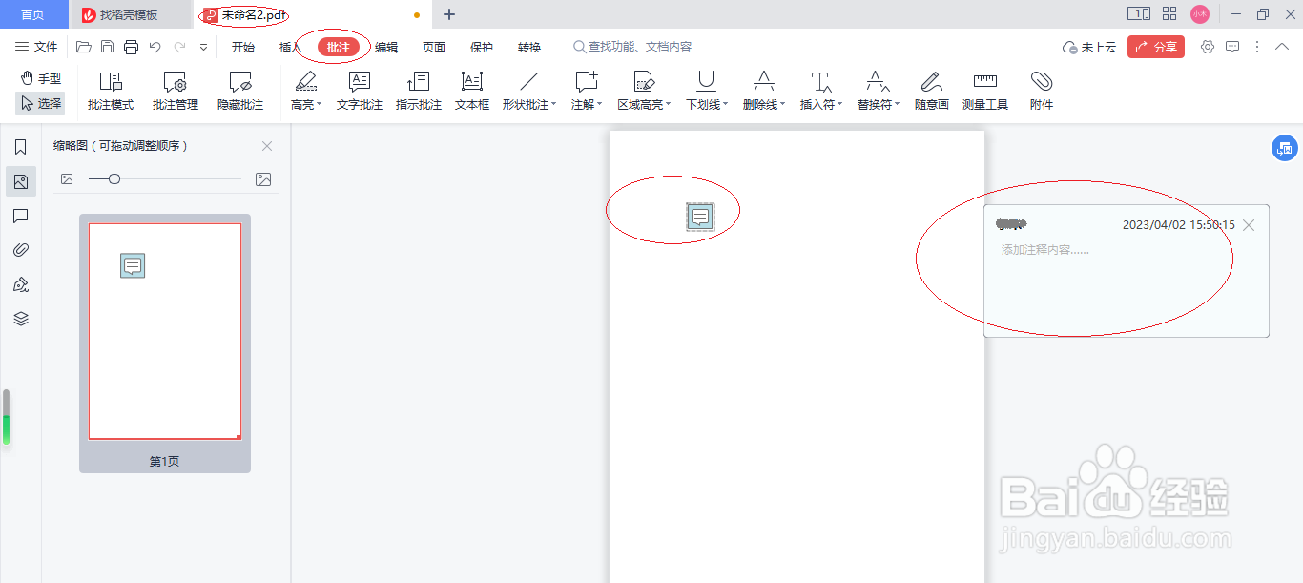Switch to the Annotate tab (批注)
Screen dimensions: 1303x583
tap(339, 47)
